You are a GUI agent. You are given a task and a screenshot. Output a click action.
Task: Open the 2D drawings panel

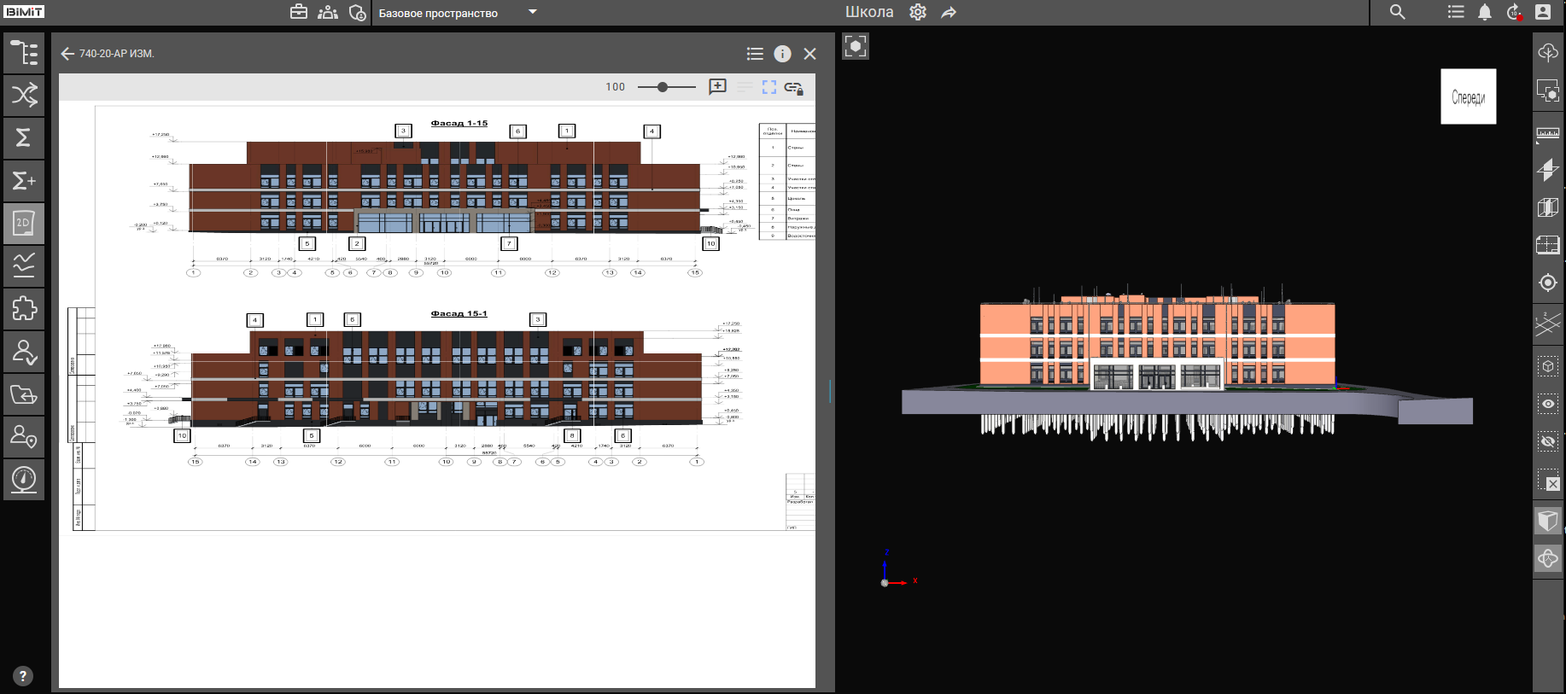point(24,224)
